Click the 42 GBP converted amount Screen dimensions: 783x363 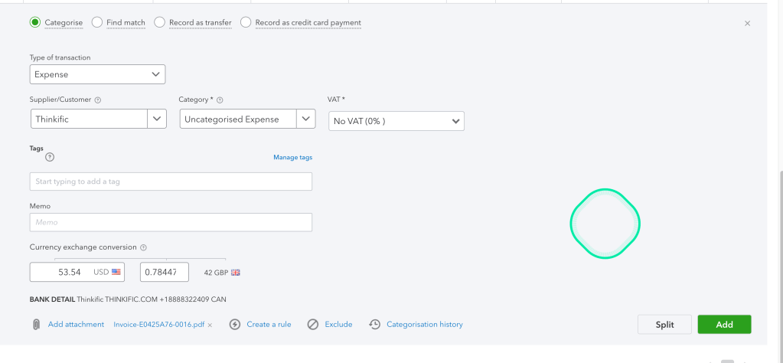click(x=216, y=273)
